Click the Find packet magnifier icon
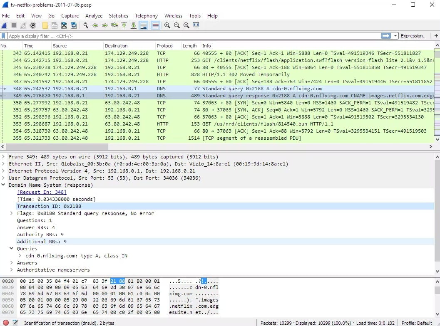Viewport: 440px width, 326px height. click(x=85, y=26)
